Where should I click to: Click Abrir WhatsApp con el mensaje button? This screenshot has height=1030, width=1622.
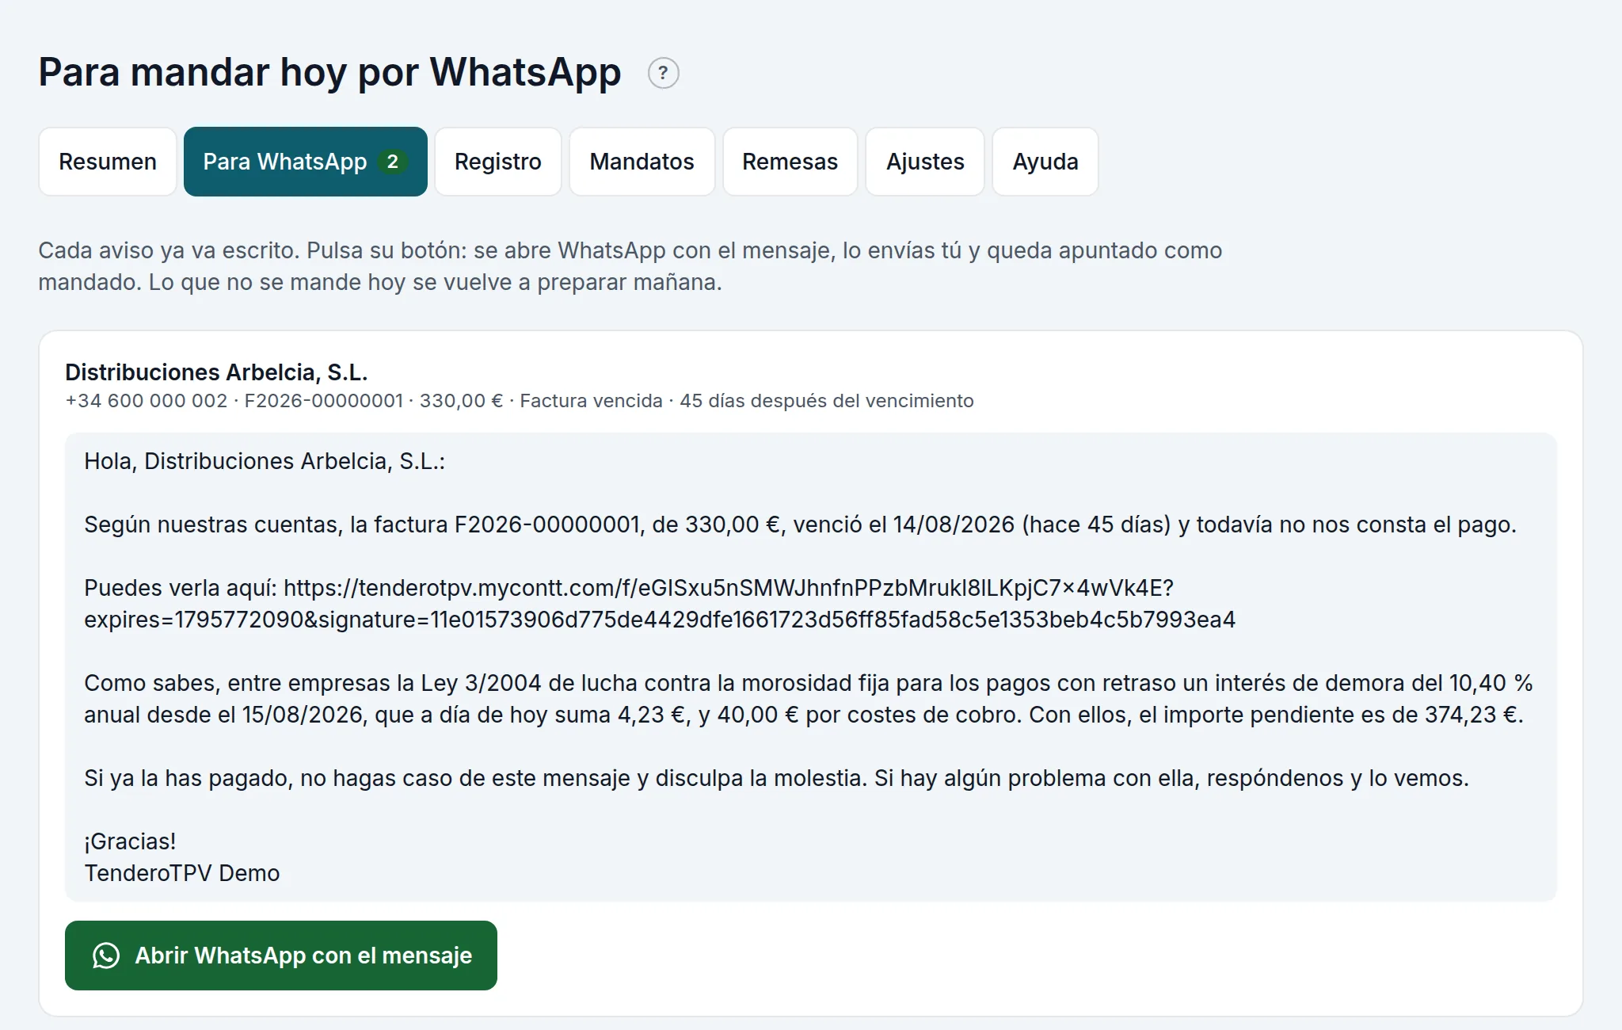pos(281,956)
